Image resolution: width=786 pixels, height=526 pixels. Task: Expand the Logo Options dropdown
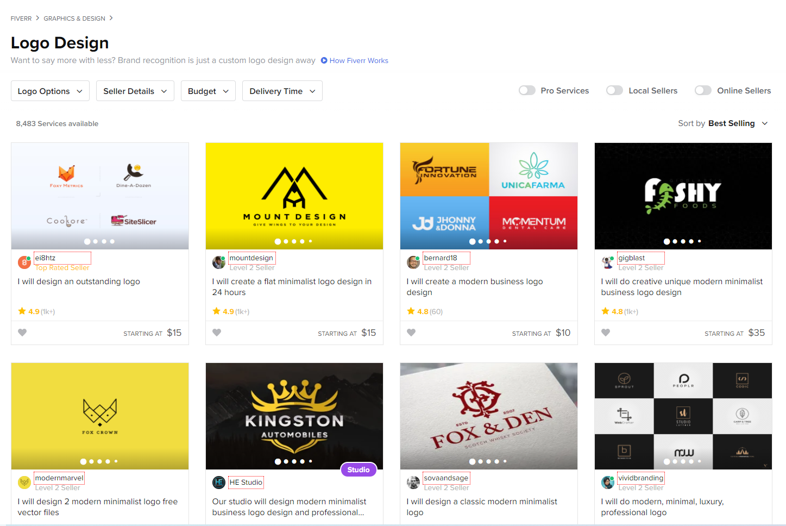pyautogui.click(x=50, y=91)
